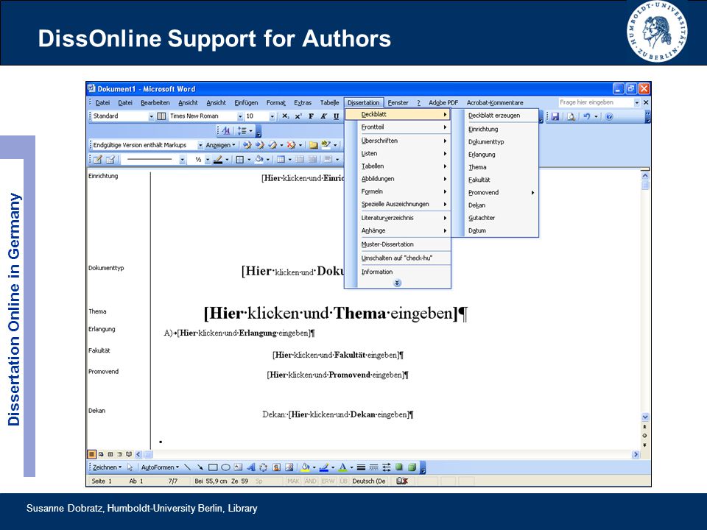Click the 'AA' text formatting icon

(226, 131)
